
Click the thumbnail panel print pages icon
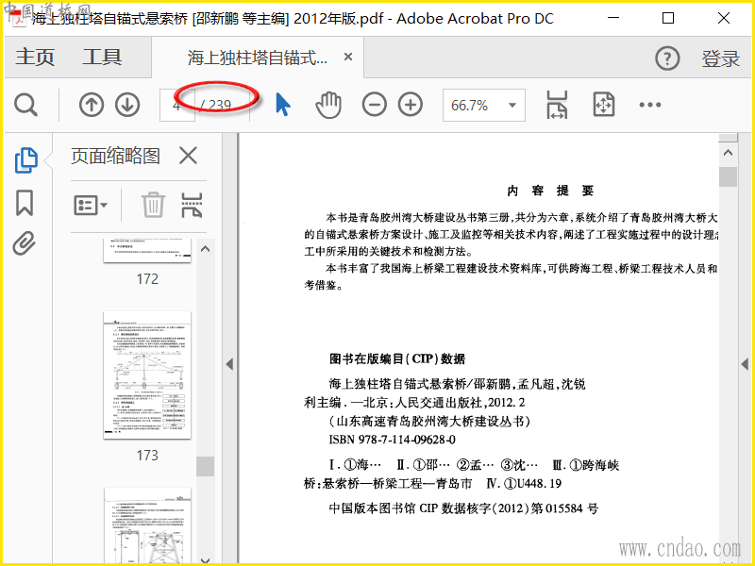[192, 205]
